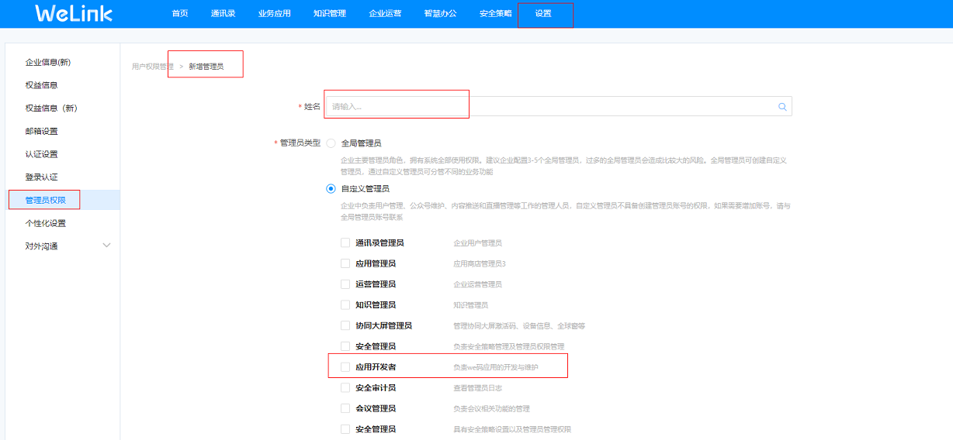Switch to 业务应用 in navigation bar
Viewport: 953px width, 440px height.
[x=274, y=13]
